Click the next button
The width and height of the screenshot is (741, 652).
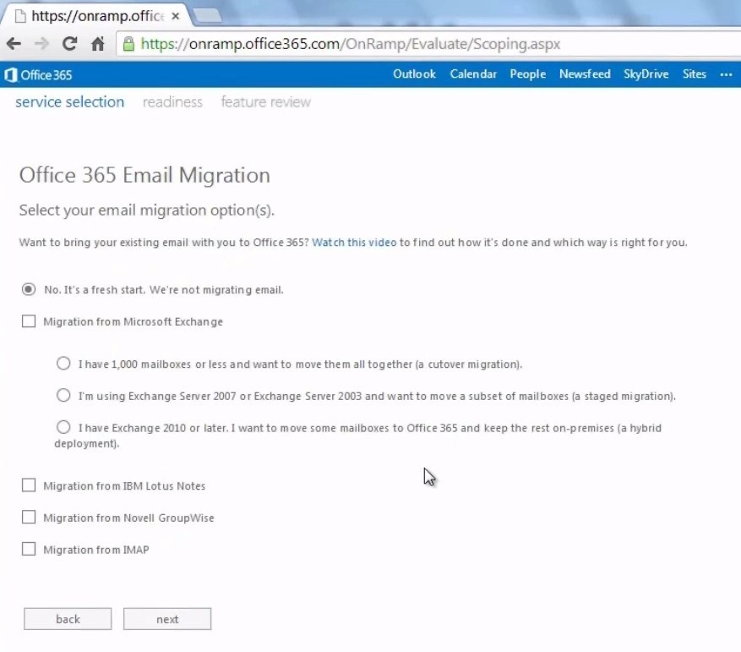tap(167, 619)
